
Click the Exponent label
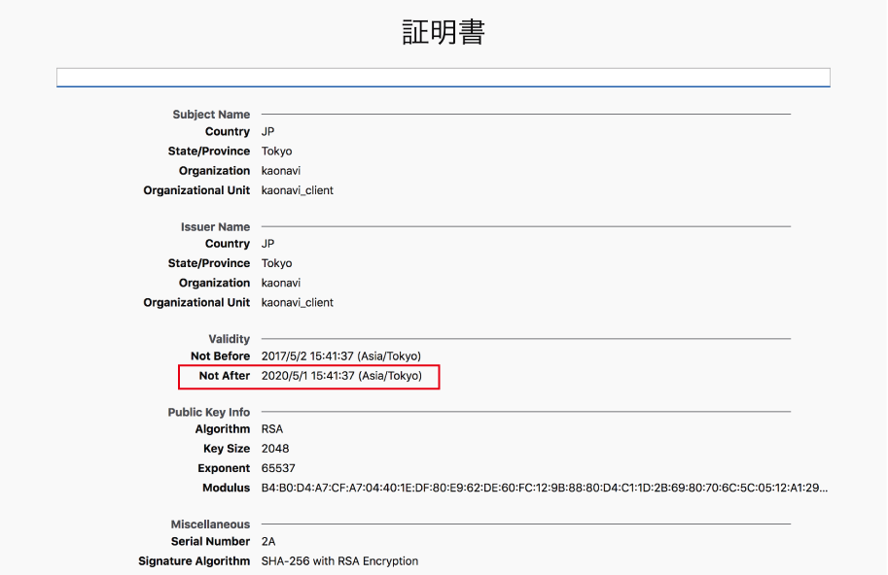(x=224, y=469)
